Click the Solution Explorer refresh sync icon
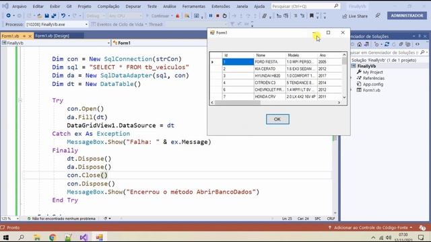The width and height of the screenshot is (431, 242). (387, 44)
